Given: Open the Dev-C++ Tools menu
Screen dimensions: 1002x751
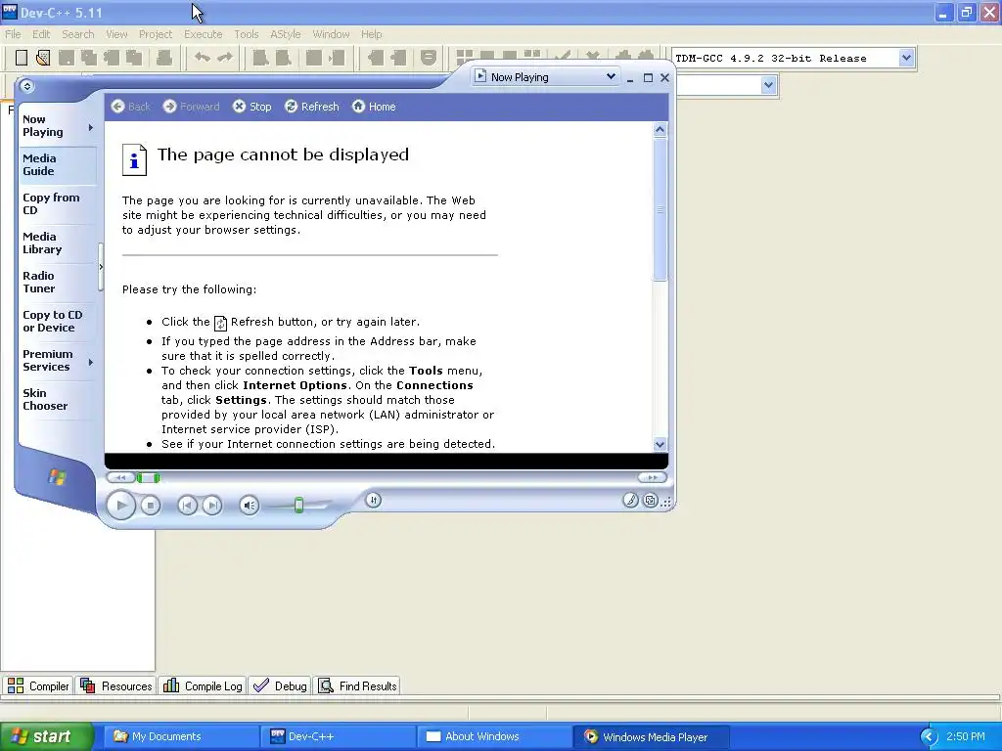Looking at the screenshot, I should 246,34.
